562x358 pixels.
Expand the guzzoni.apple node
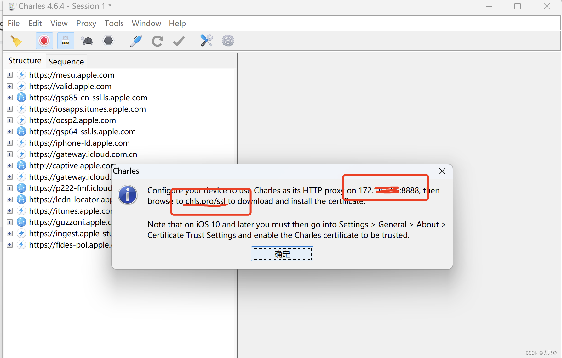tap(10, 222)
